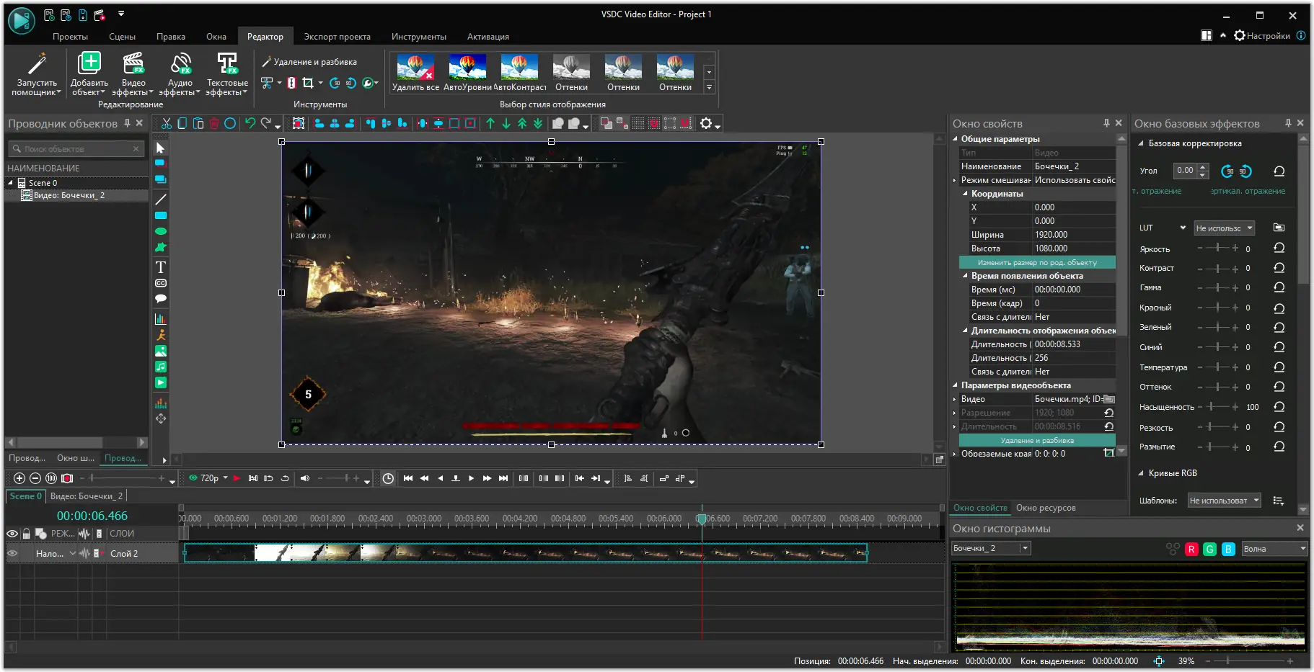Image resolution: width=1314 pixels, height=672 pixels.
Task: Select the line drawing tool
Action: 161,199
